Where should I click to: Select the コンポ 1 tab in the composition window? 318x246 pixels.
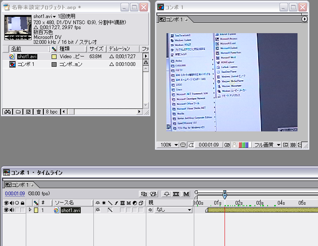pyautogui.click(x=174, y=20)
